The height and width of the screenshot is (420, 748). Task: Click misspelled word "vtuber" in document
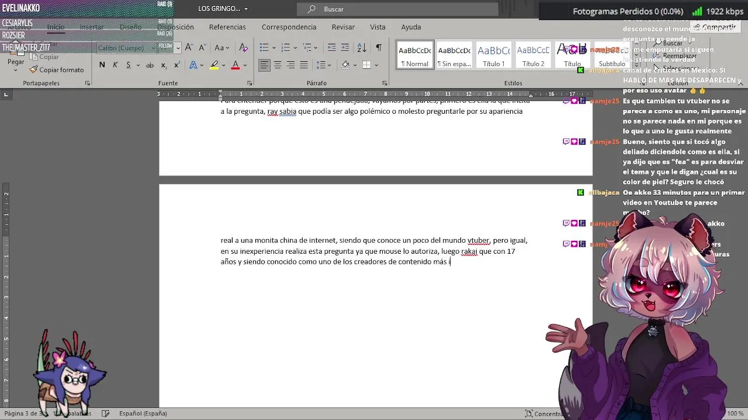[478, 240]
